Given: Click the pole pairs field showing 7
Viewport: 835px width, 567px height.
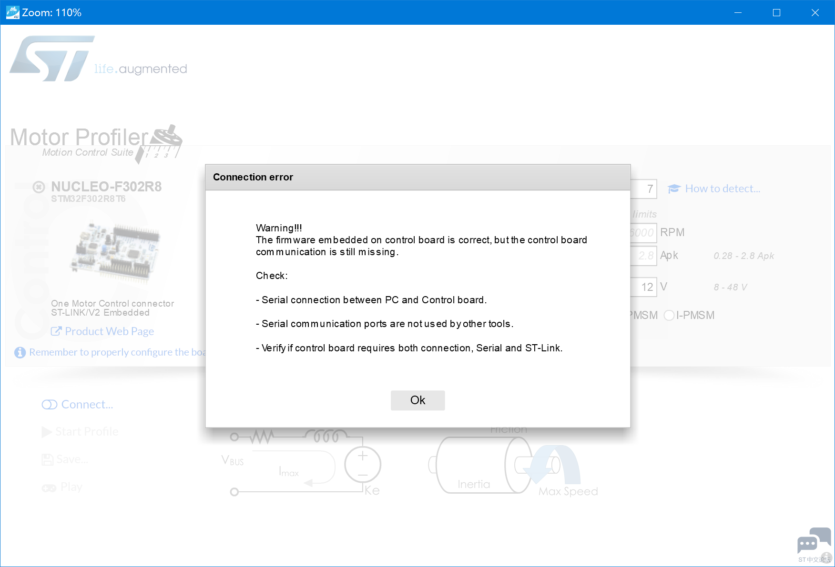Looking at the screenshot, I should 644,189.
